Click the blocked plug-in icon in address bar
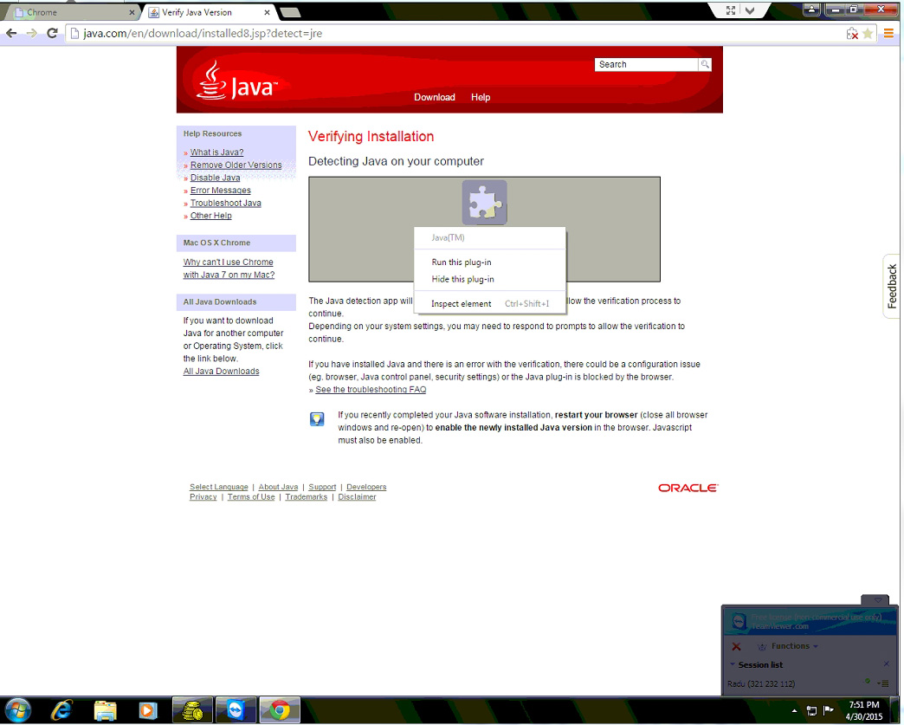 [852, 34]
